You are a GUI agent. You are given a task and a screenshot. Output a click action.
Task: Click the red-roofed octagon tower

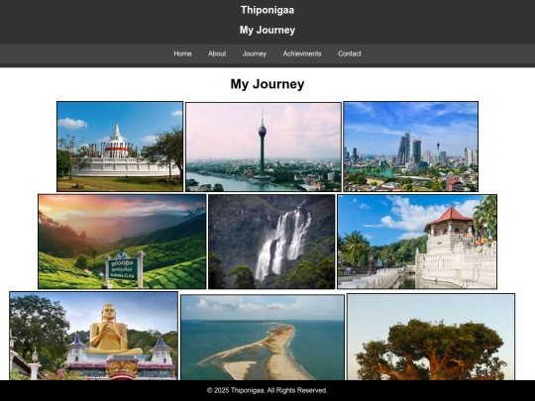coord(450,221)
